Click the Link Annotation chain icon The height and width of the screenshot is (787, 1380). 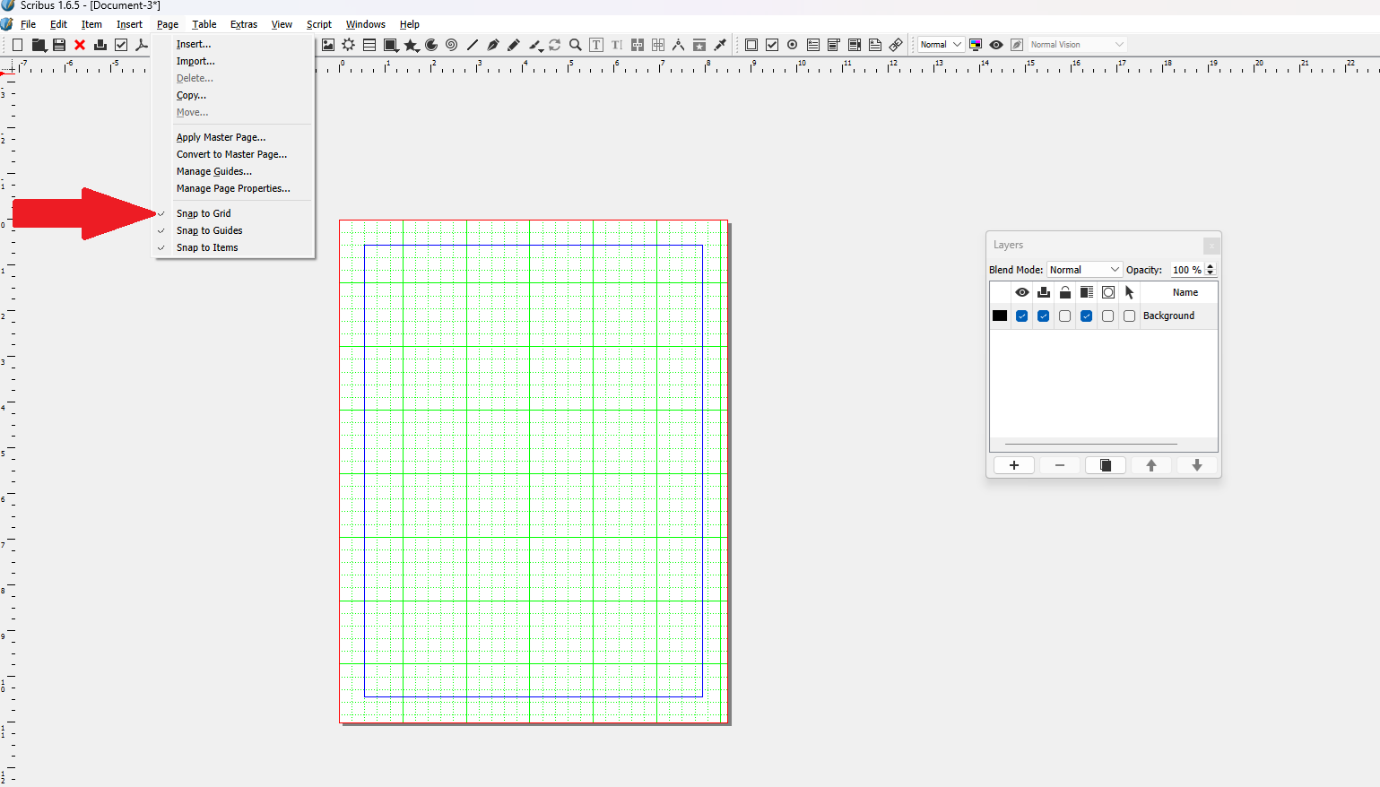[896, 45]
